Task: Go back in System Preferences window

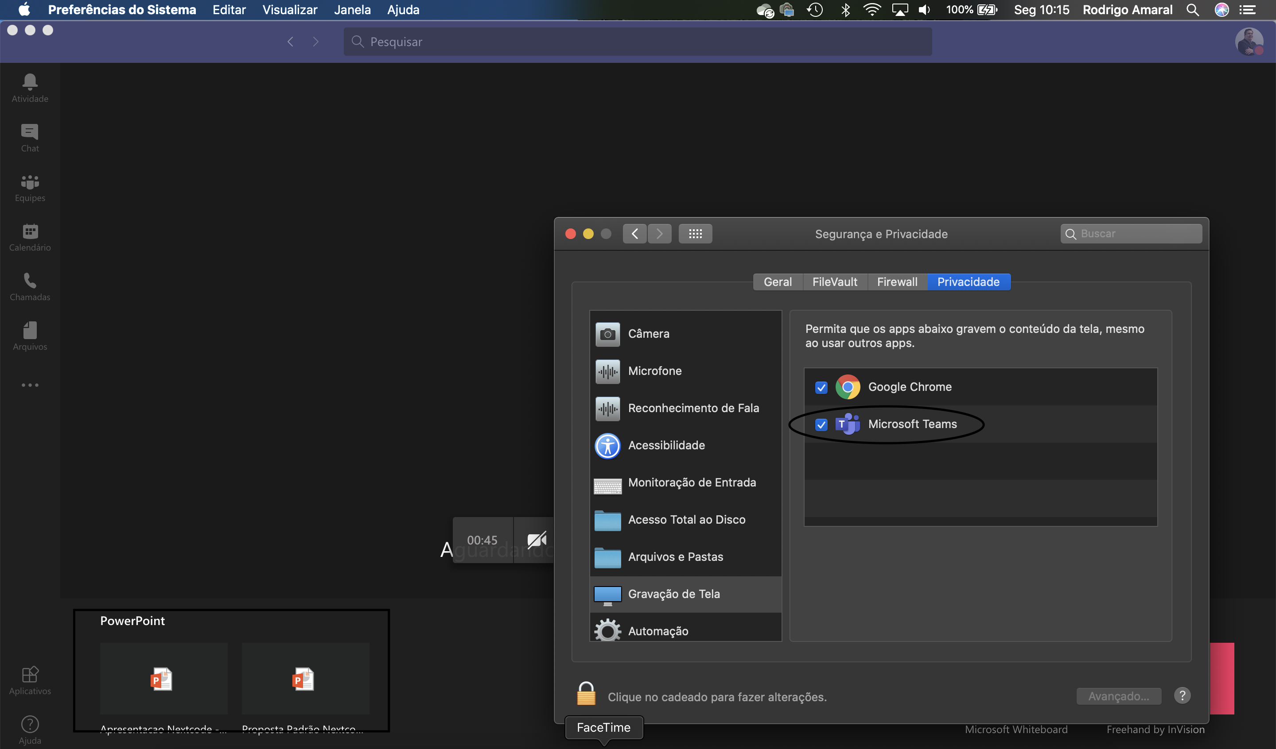Action: [634, 233]
